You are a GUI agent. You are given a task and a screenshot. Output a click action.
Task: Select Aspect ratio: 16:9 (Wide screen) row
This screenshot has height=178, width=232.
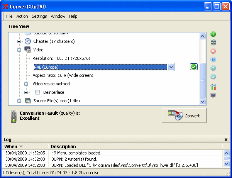63,75
